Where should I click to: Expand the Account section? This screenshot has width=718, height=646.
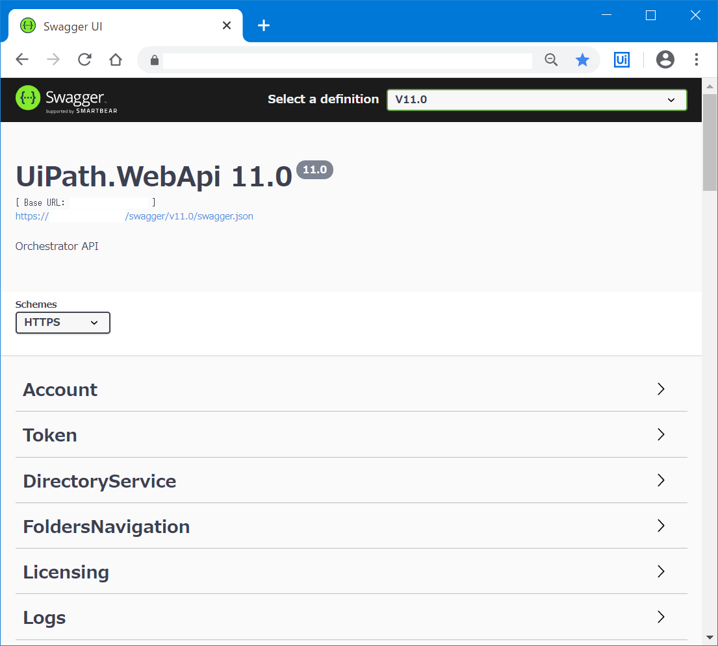point(352,390)
